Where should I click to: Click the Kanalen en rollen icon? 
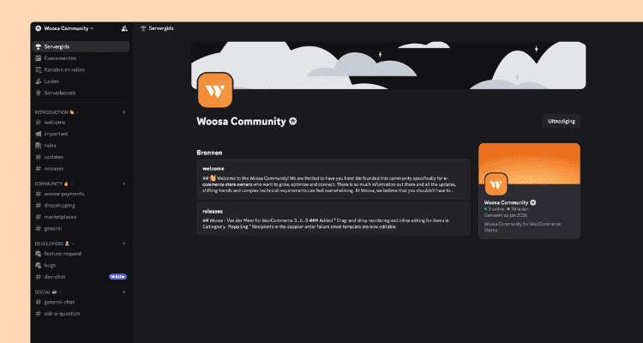pyautogui.click(x=39, y=69)
